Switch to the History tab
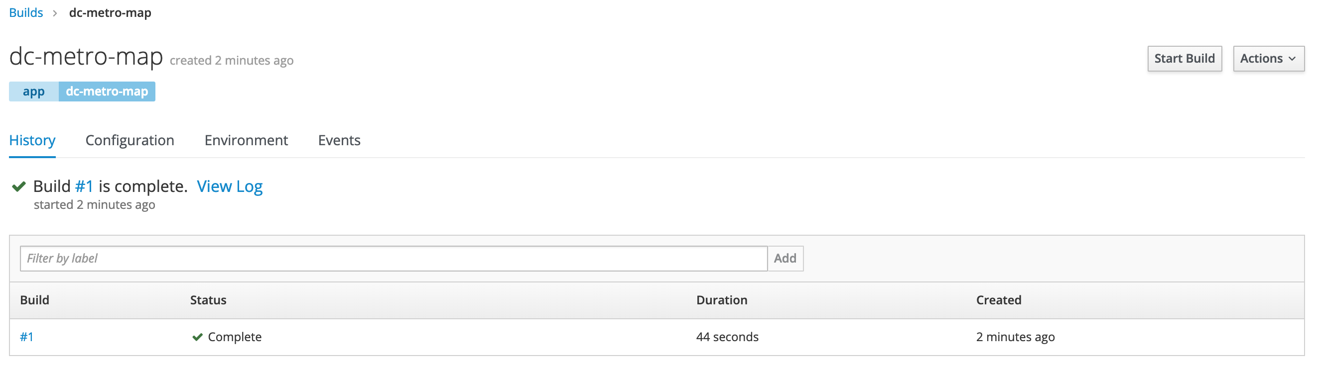 (x=32, y=140)
